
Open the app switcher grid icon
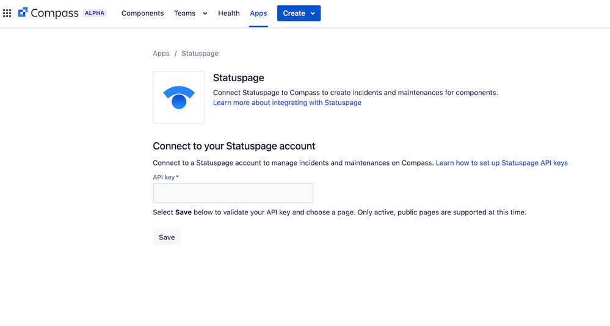(x=7, y=13)
